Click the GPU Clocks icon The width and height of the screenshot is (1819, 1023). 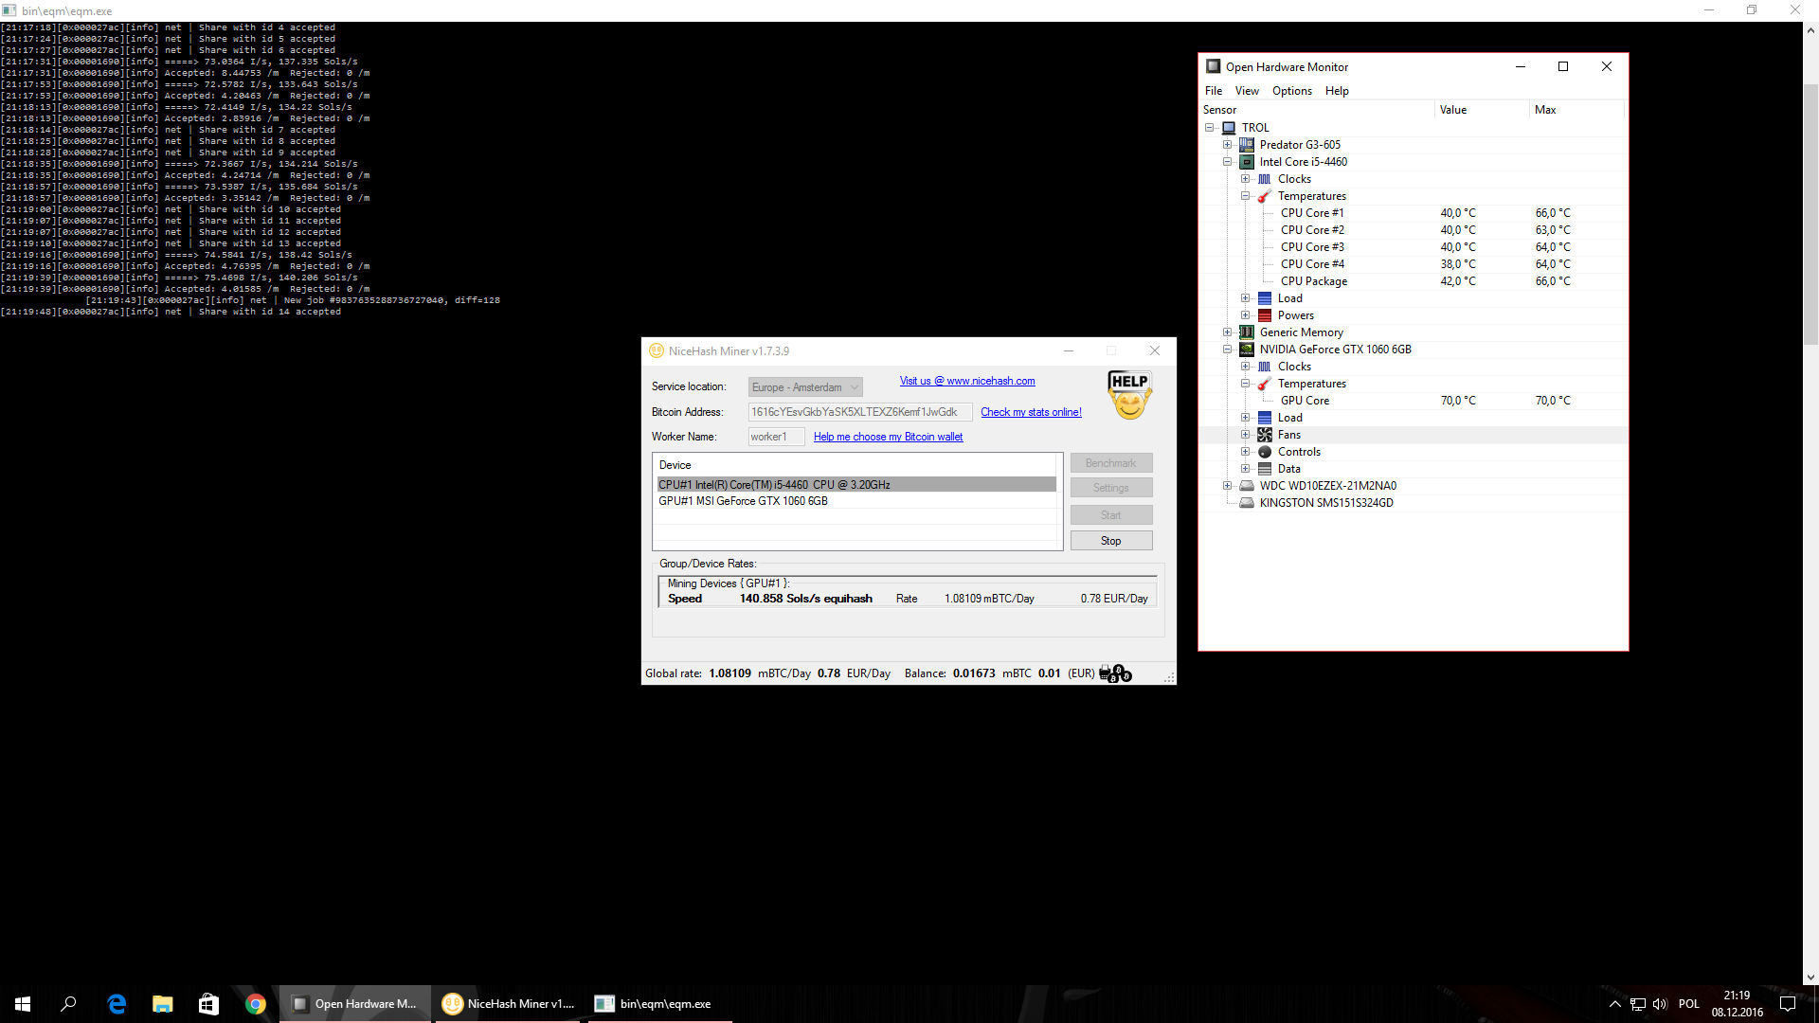[1265, 367]
